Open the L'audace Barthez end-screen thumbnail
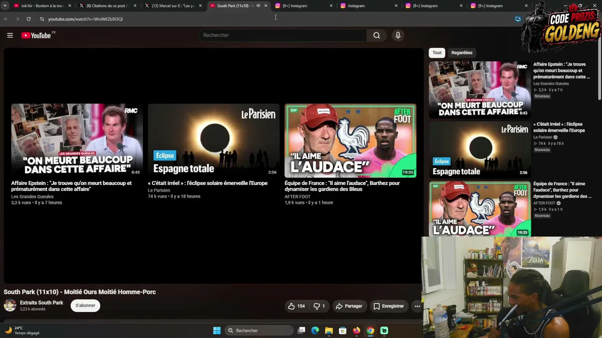 click(x=350, y=140)
